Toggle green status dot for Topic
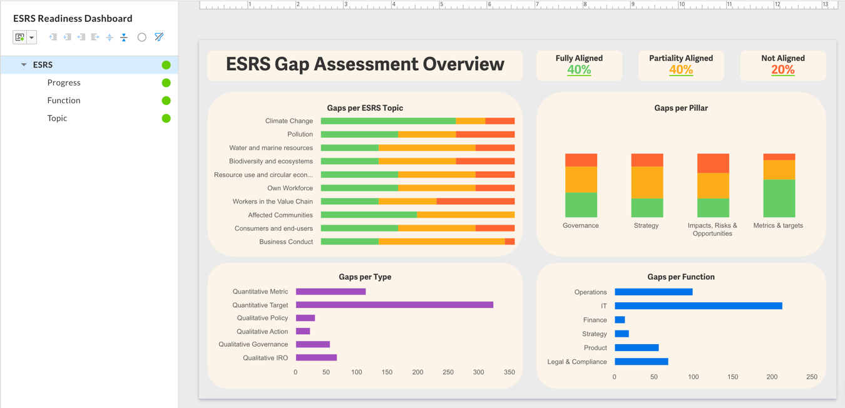Viewport: 845px width, 408px height. (166, 118)
